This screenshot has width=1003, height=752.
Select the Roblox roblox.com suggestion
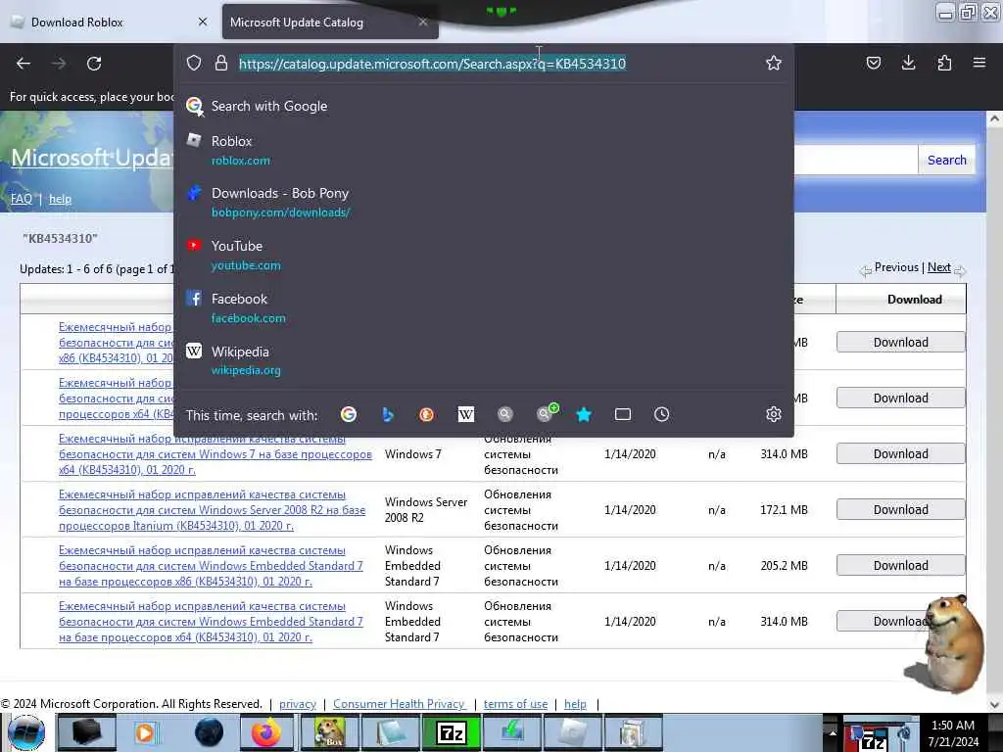coord(484,150)
